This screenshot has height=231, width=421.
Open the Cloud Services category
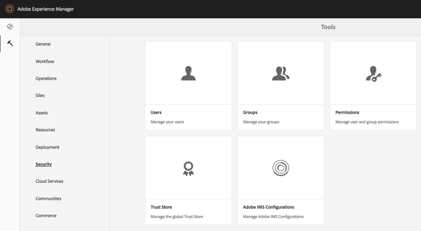(49, 181)
